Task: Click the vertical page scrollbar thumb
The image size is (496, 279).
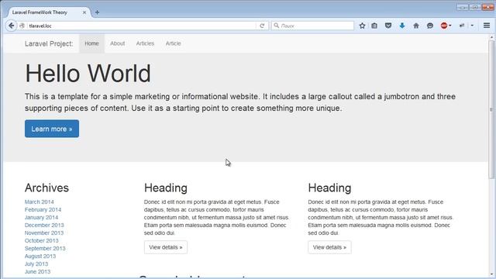Action: point(491,109)
